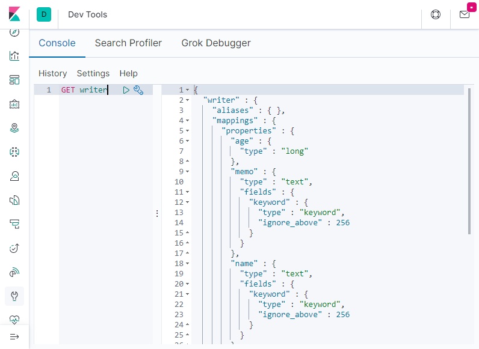The height and width of the screenshot is (349, 479).
Task: Open Dashboard from the side navigation
Action: pos(14,80)
